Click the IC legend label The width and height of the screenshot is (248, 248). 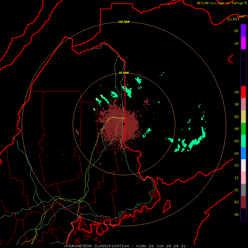[236, 178]
